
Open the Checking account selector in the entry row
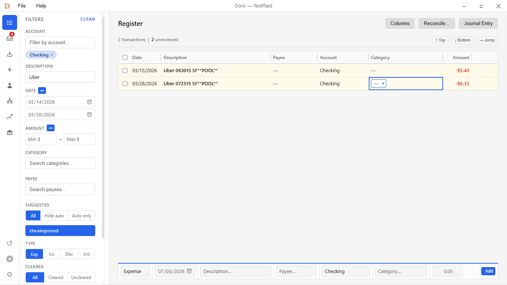[346, 271]
